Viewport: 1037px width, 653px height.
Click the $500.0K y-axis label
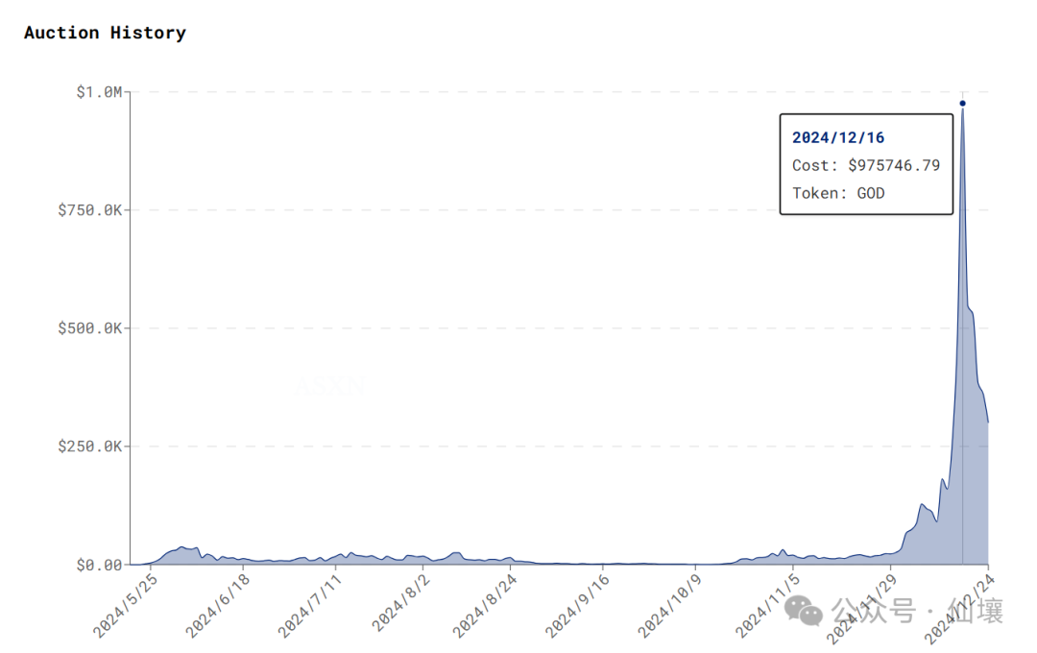[90, 328]
